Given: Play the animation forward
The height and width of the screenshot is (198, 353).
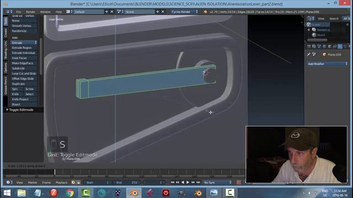Looking at the screenshot, I should [188, 182].
